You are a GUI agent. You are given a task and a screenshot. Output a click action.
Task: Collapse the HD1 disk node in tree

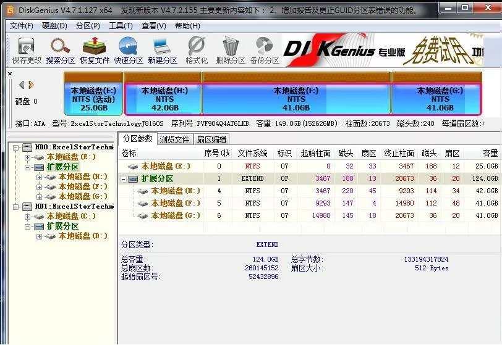tap(15, 207)
